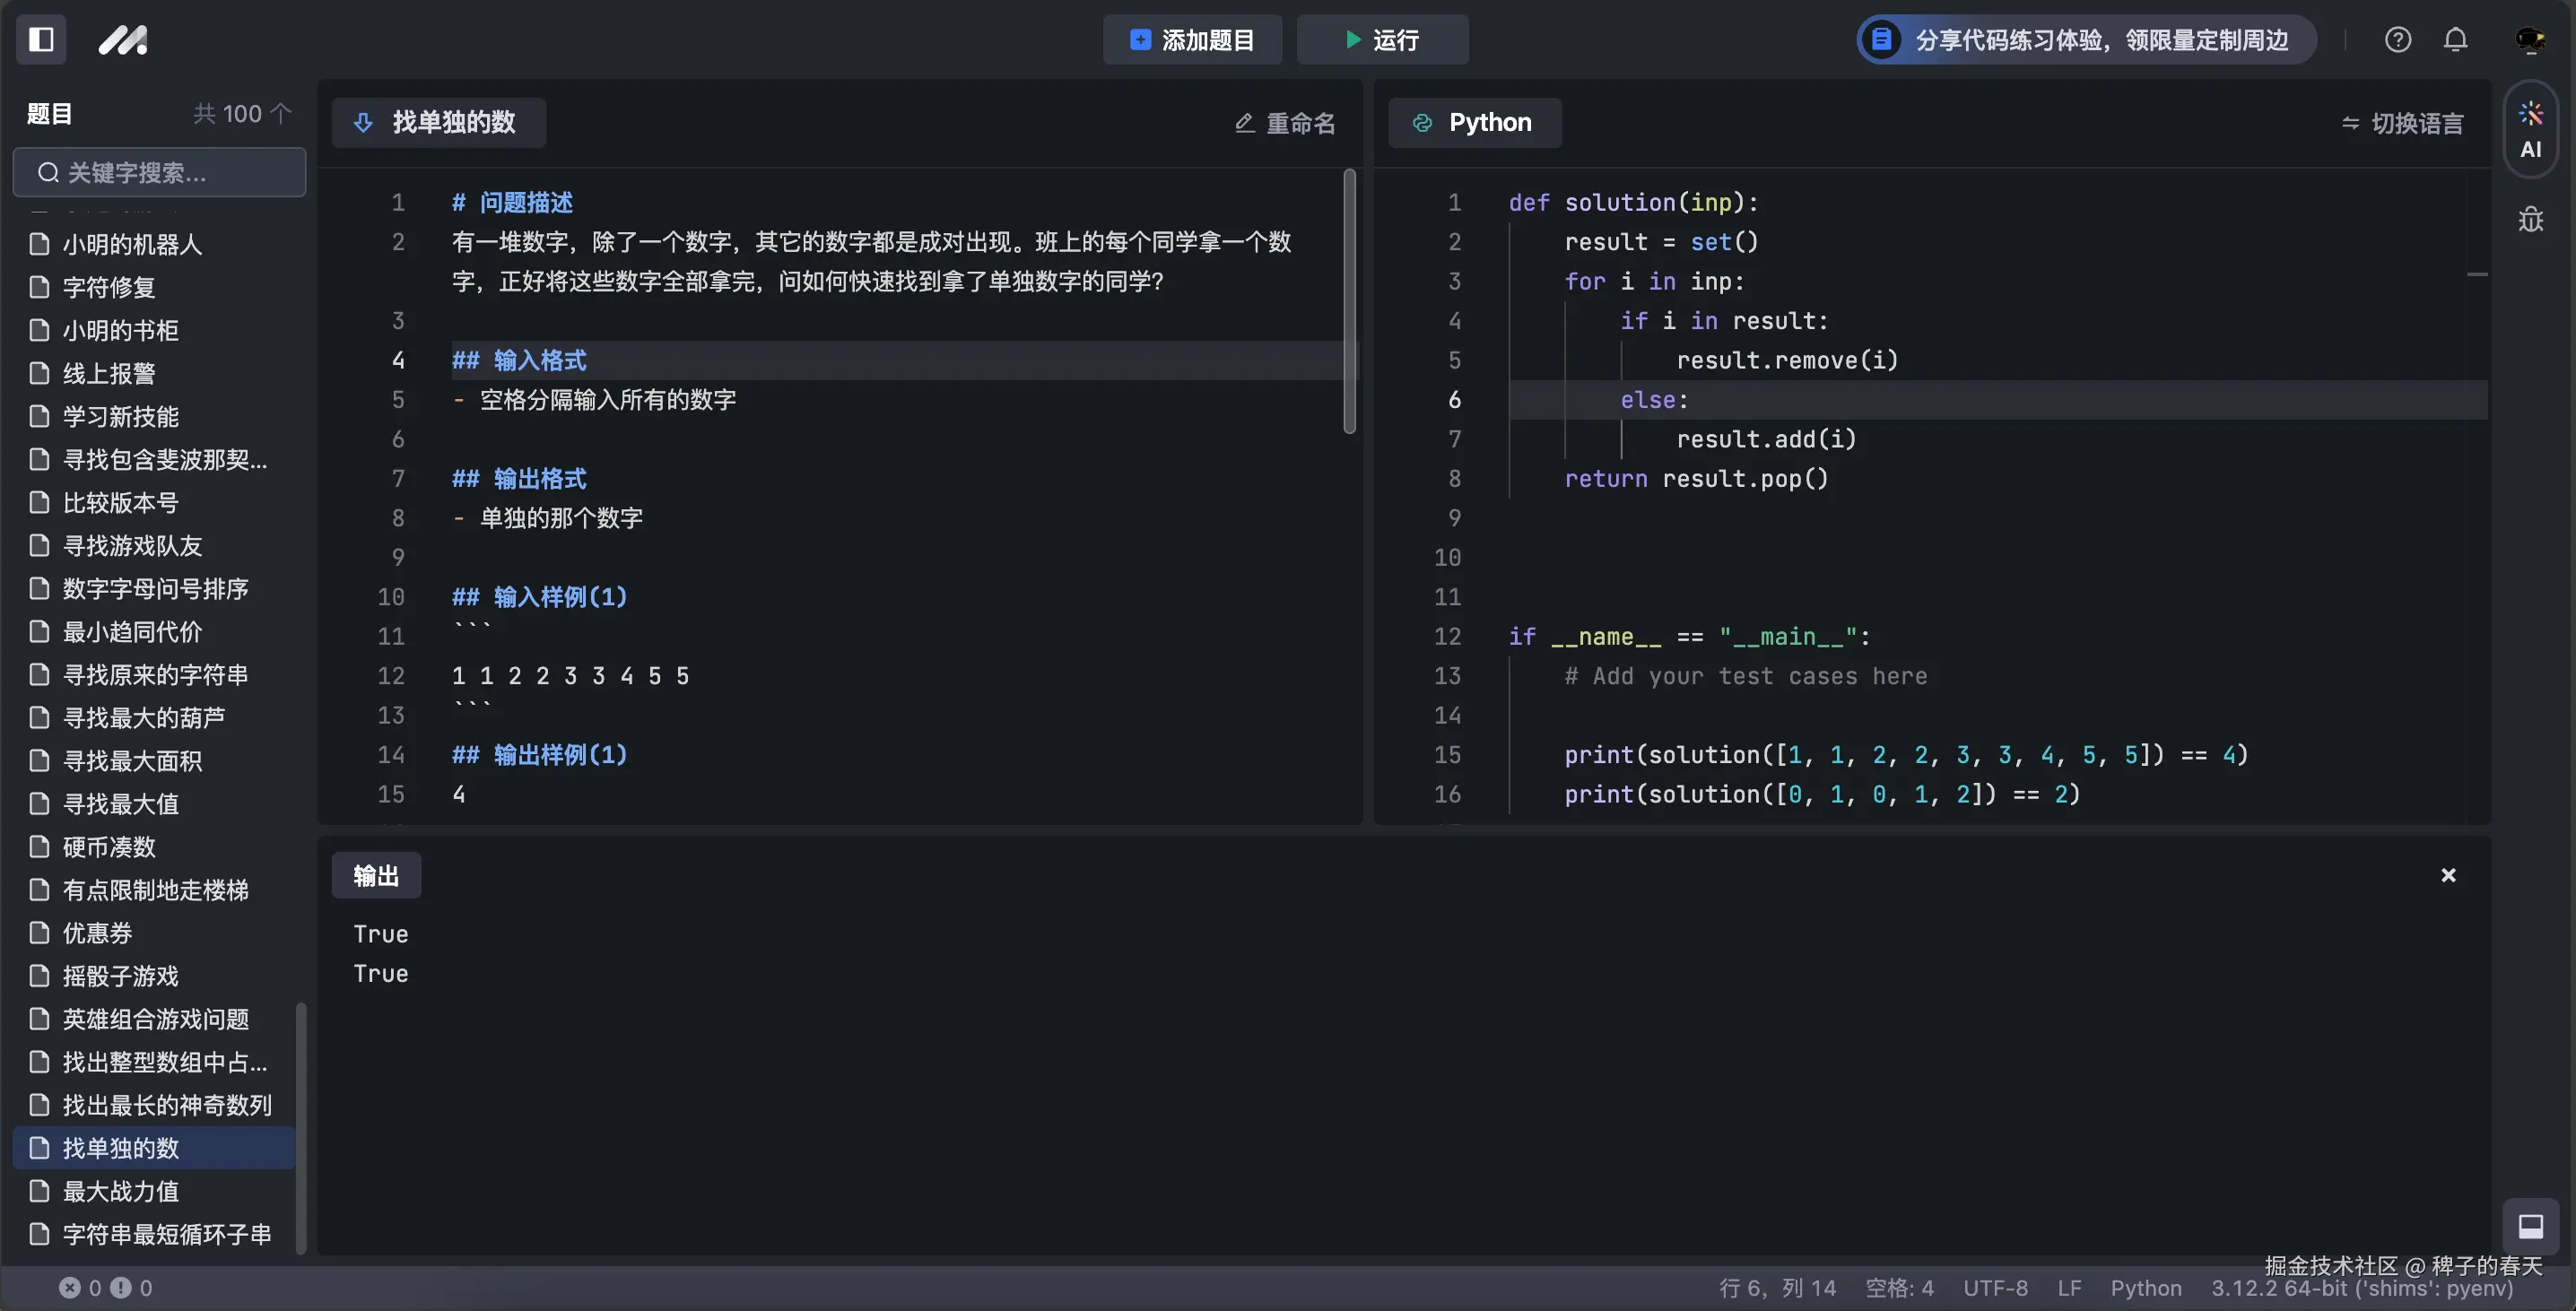Open the notifications bell

click(x=2455, y=40)
